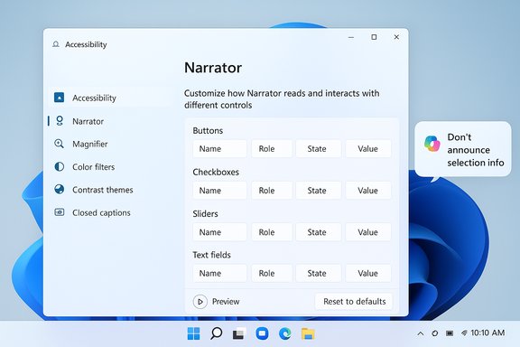Viewport: 520px width, 347px height.
Task: Open File Explorer from taskbar
Action: pyautogui.click(x=308, y=333)
